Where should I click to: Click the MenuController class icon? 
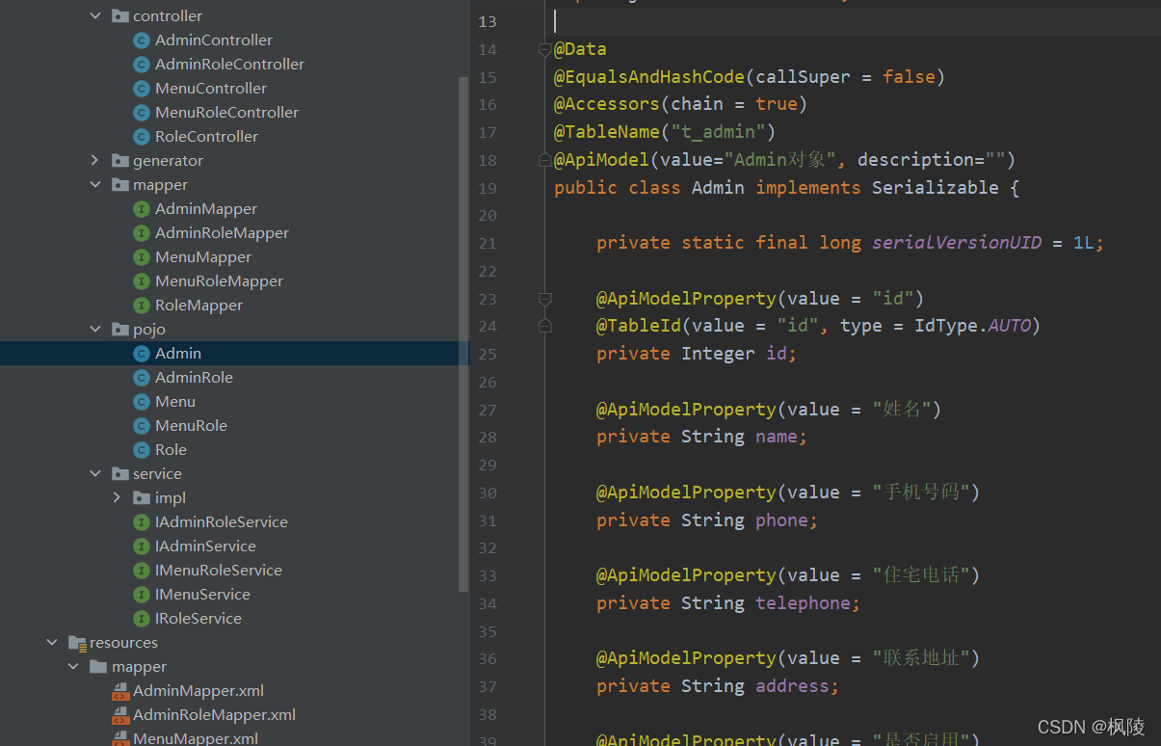(142, 88)
